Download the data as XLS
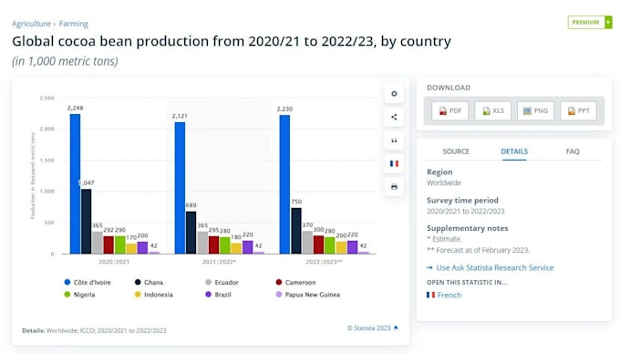Viewport: 620px width, 354px height. [x=492, y=110]
